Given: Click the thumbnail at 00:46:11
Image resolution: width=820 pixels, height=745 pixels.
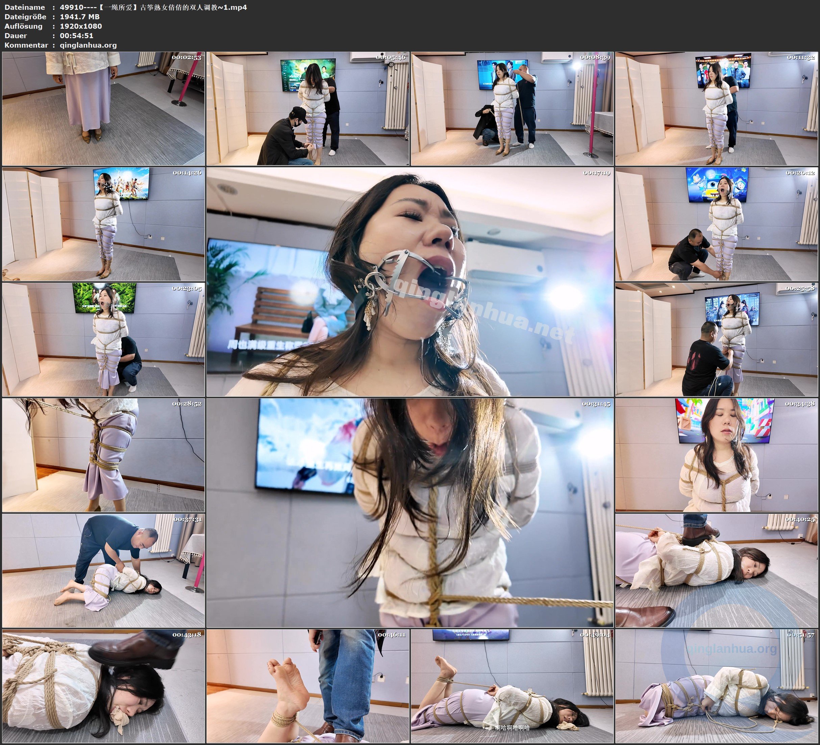Looking at the screenshot, I should tap(307, 686).
